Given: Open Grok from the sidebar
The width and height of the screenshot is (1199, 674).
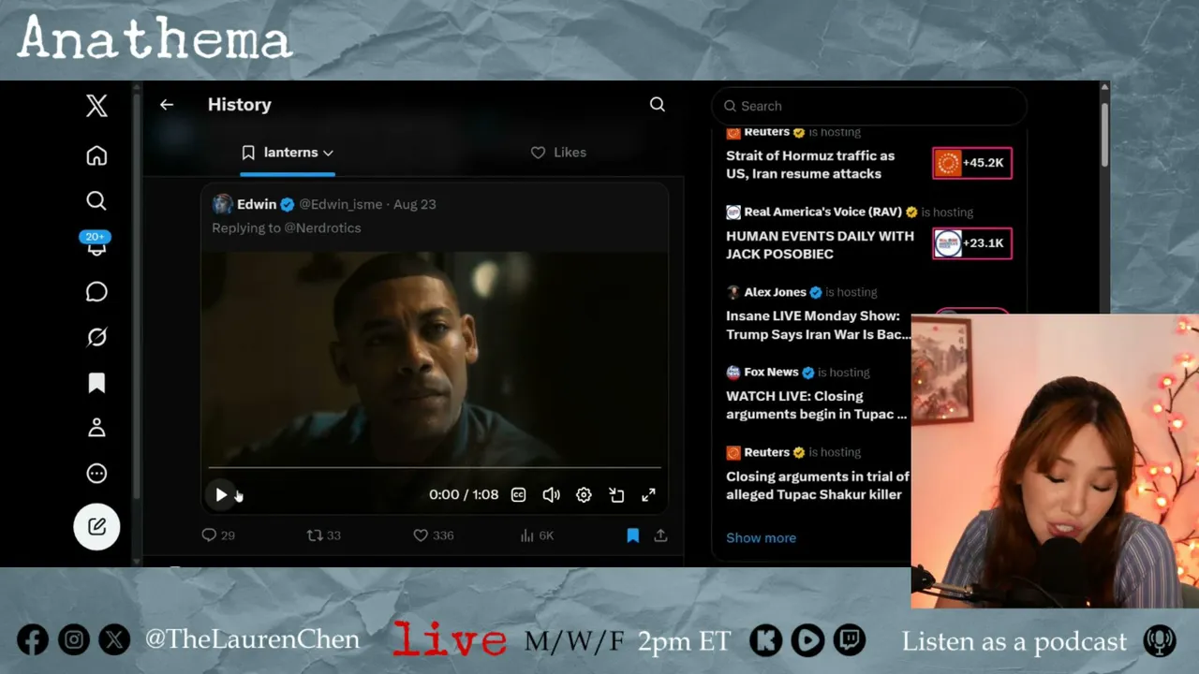Looking at the screenshot, I should click(96, 337).
